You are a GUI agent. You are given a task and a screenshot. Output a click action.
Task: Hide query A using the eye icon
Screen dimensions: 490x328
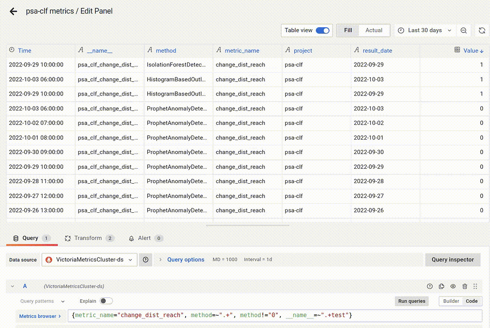point(453,286)
